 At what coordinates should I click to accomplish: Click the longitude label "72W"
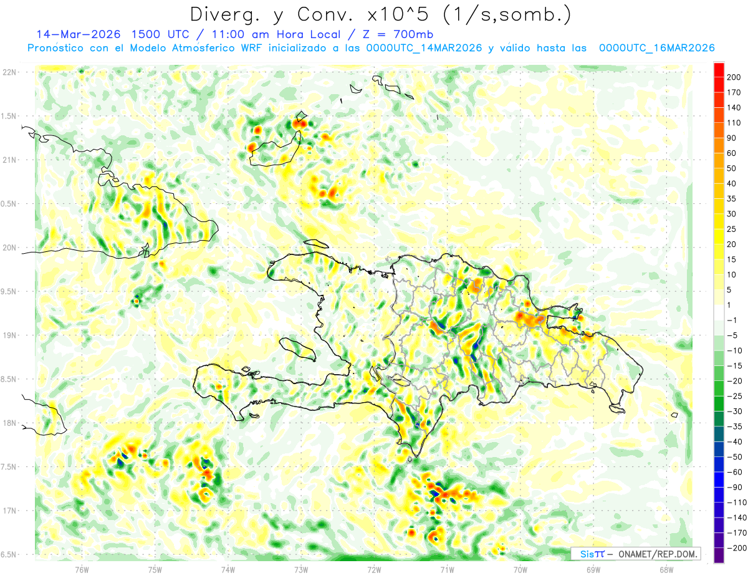374,569
